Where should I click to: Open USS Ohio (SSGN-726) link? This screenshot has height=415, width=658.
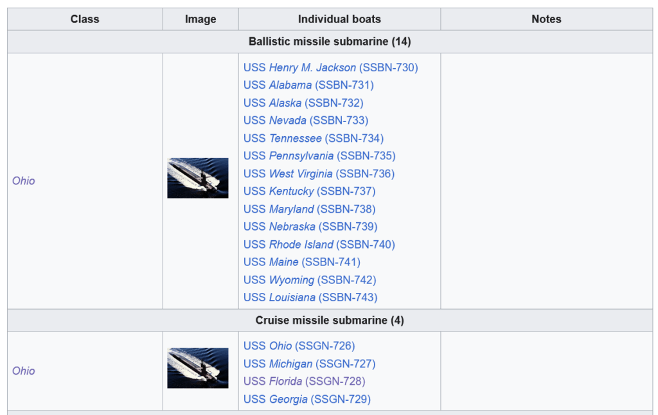click(299, 346)
